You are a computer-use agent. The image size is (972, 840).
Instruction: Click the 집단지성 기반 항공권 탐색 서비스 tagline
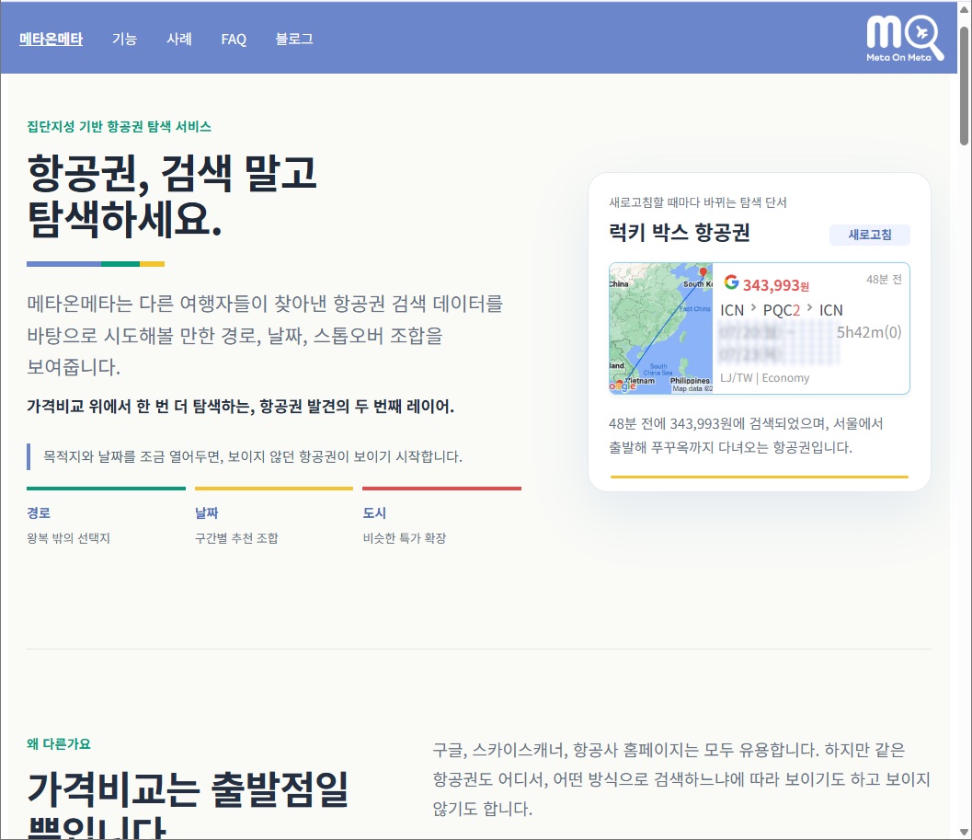tap(119, 127)
